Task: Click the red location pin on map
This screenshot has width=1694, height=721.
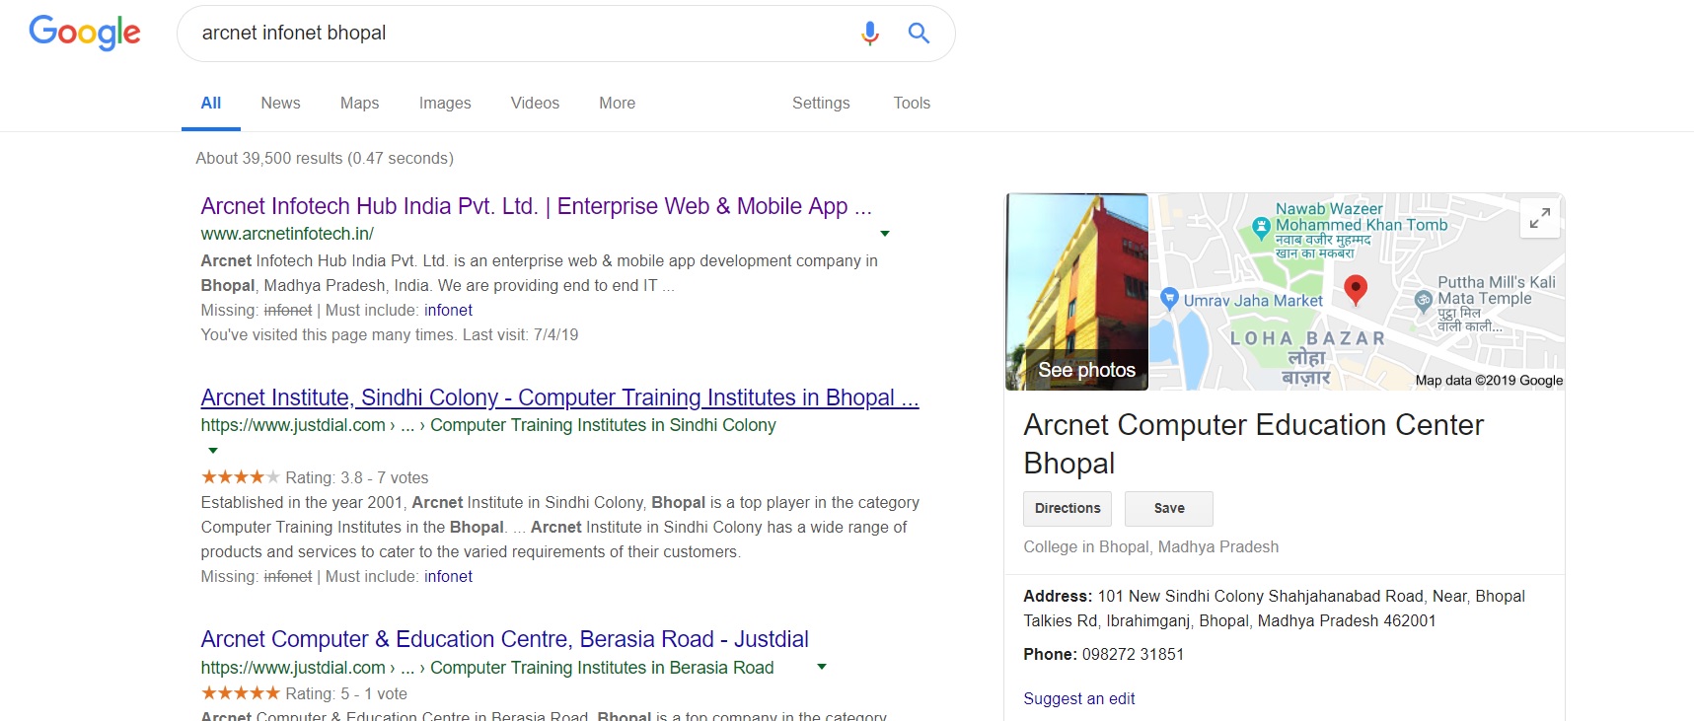Action: click(1356, 290)
